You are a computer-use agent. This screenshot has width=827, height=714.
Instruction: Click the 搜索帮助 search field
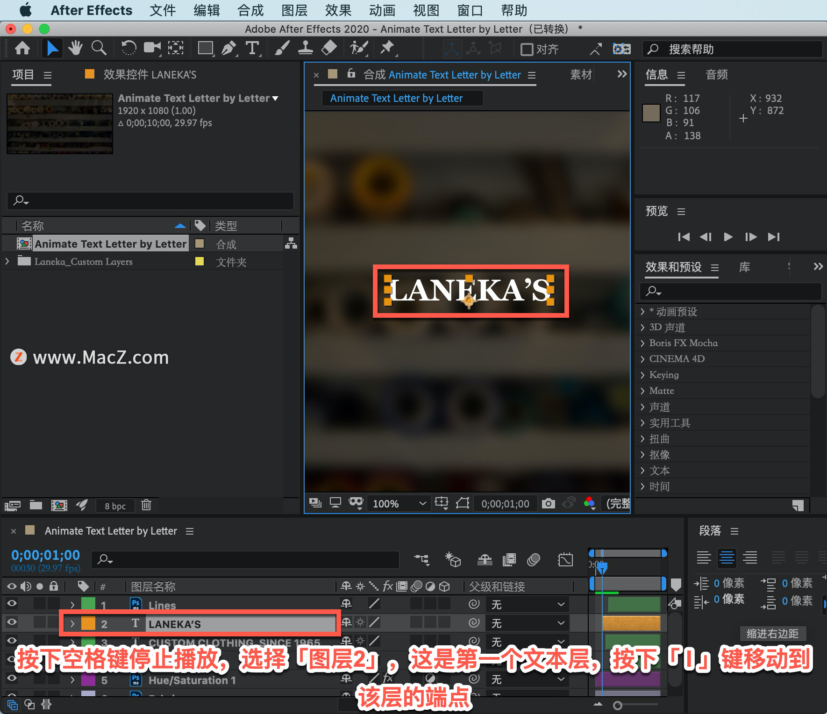[x=733, y=49]
